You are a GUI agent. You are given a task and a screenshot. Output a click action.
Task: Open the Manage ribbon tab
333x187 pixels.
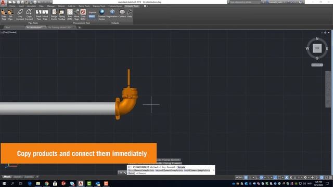click(x=50, y=6)
